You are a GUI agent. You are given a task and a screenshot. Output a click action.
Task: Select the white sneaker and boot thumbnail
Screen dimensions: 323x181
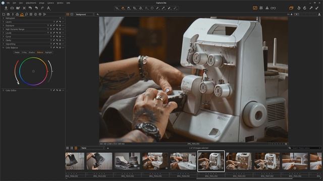pyautogui.click(x=127, y=161)
